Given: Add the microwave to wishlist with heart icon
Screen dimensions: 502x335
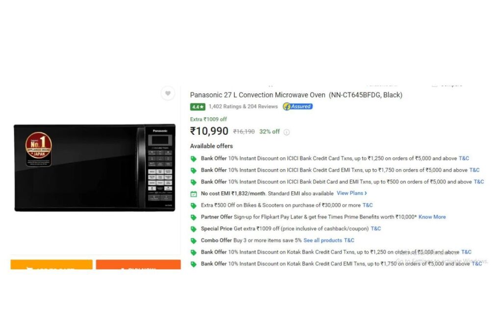Looking at the screenshot, I should click(168, 94).
